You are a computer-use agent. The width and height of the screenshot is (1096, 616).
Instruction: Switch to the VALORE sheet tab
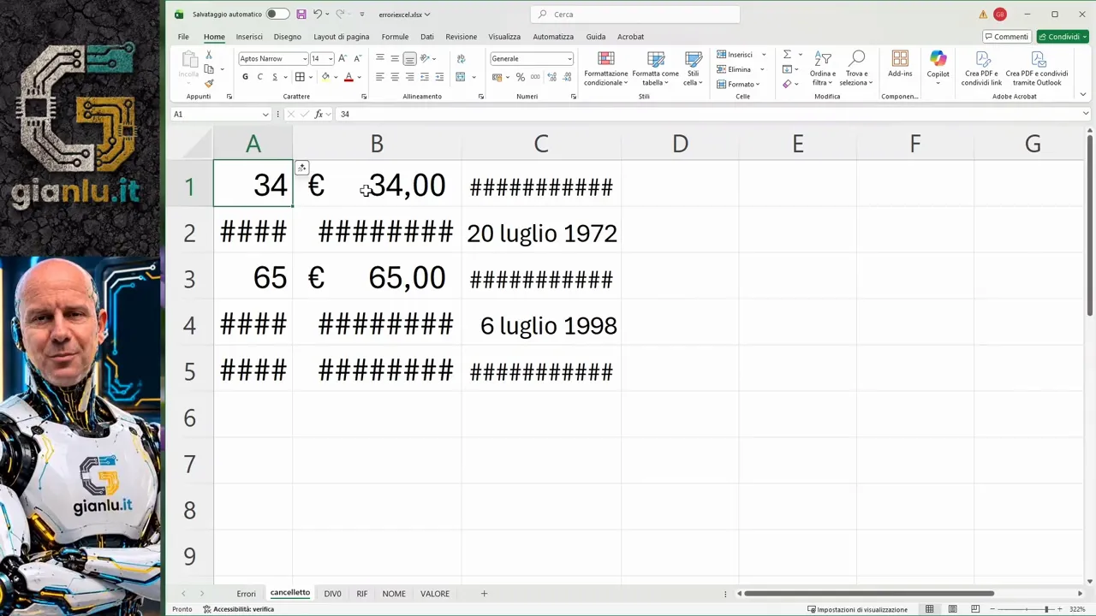[435, 594]
